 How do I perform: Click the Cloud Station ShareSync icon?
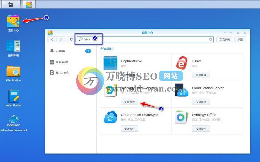click(110, 117)
